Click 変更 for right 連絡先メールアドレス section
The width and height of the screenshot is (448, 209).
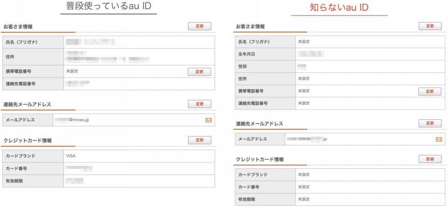[430, 123]
